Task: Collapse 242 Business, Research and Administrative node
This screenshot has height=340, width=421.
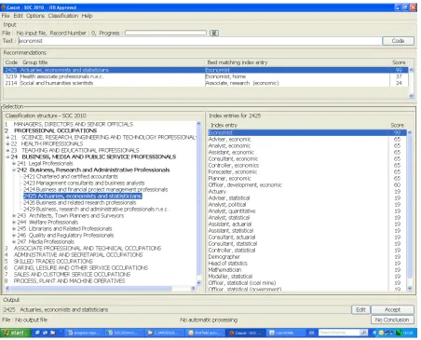Action: click(14, 170)
